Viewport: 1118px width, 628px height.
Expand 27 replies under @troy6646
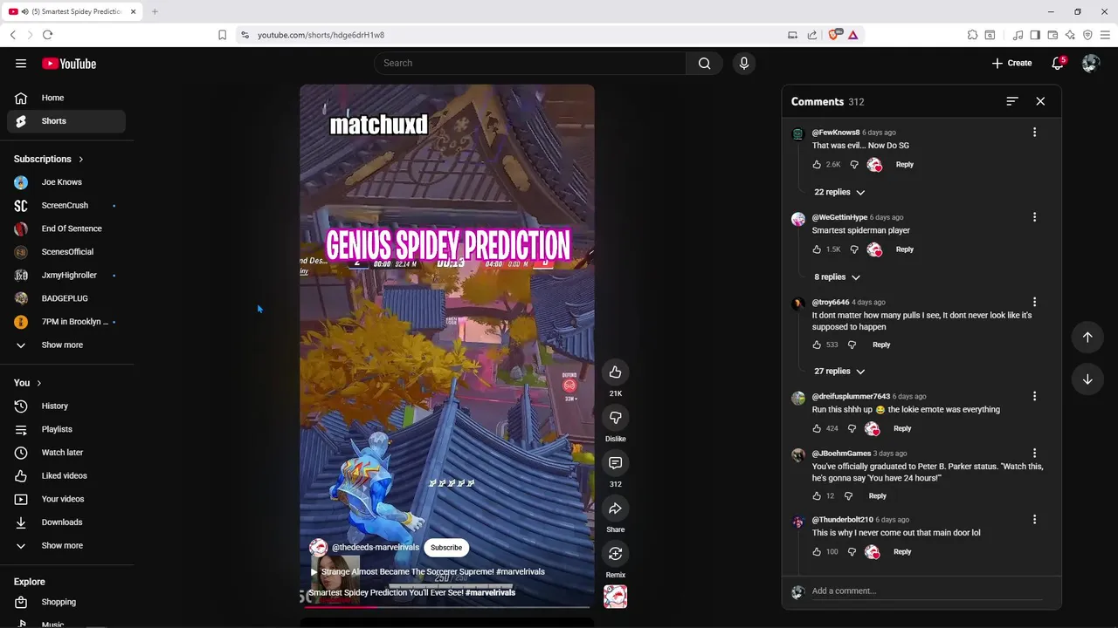click(839, 371)
